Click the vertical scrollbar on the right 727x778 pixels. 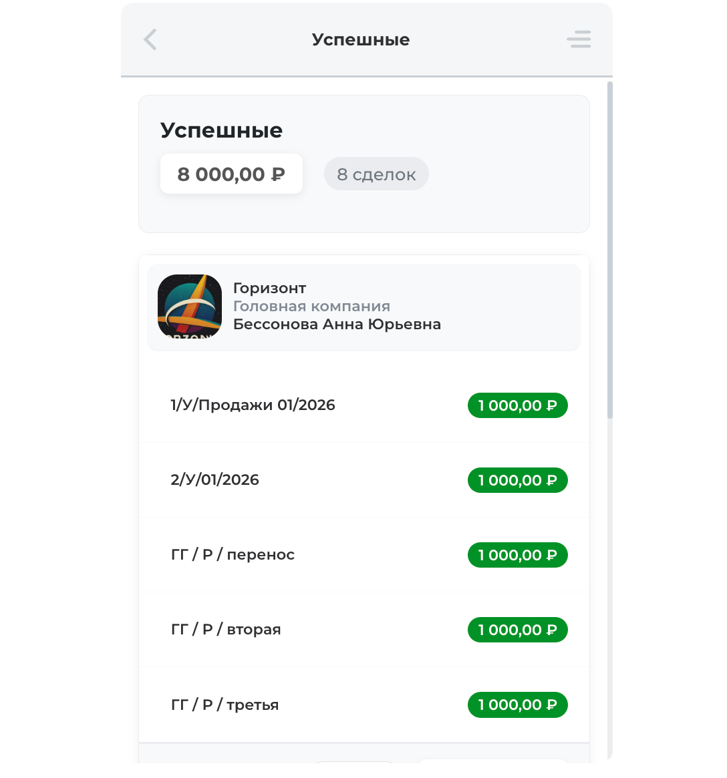pos(610,250)
